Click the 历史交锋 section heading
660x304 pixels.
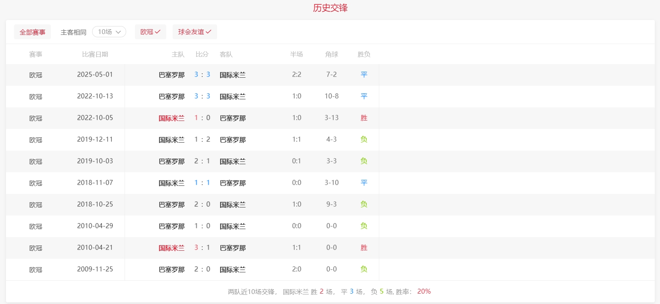[x=330, y=8]
